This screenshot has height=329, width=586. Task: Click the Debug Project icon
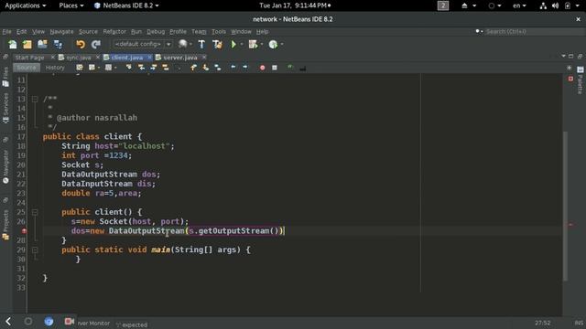click(253, 45)
